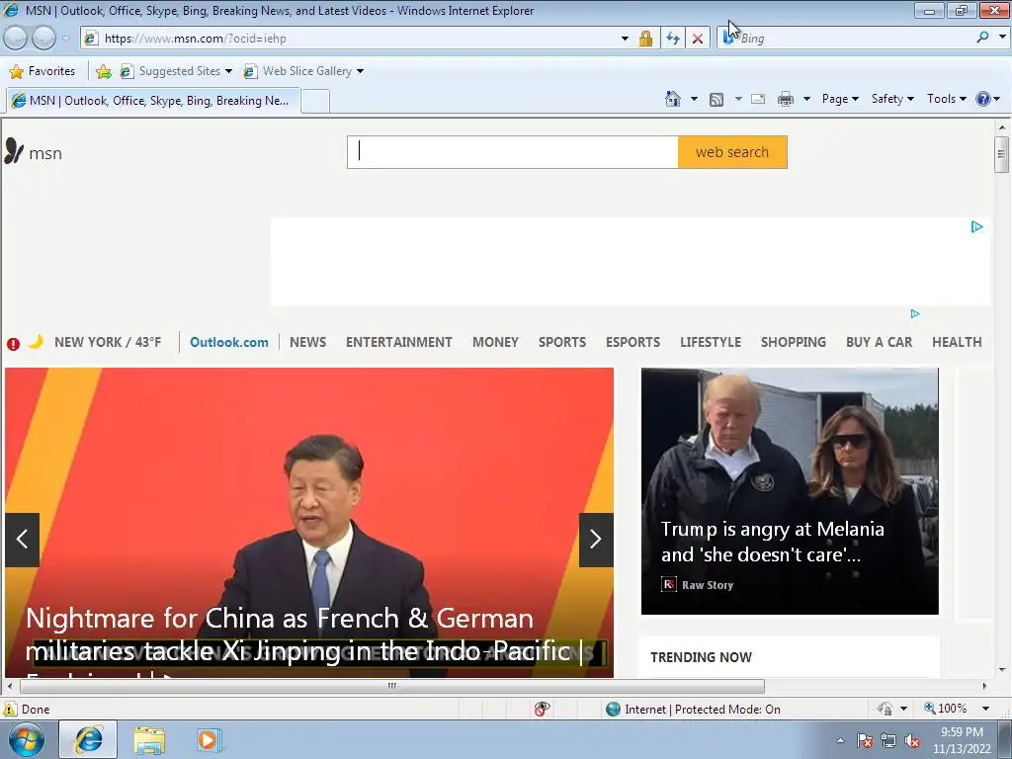This screenshot has height=759, width=1012.
Task: Open the MONEY link
Action: coord(496,342)
